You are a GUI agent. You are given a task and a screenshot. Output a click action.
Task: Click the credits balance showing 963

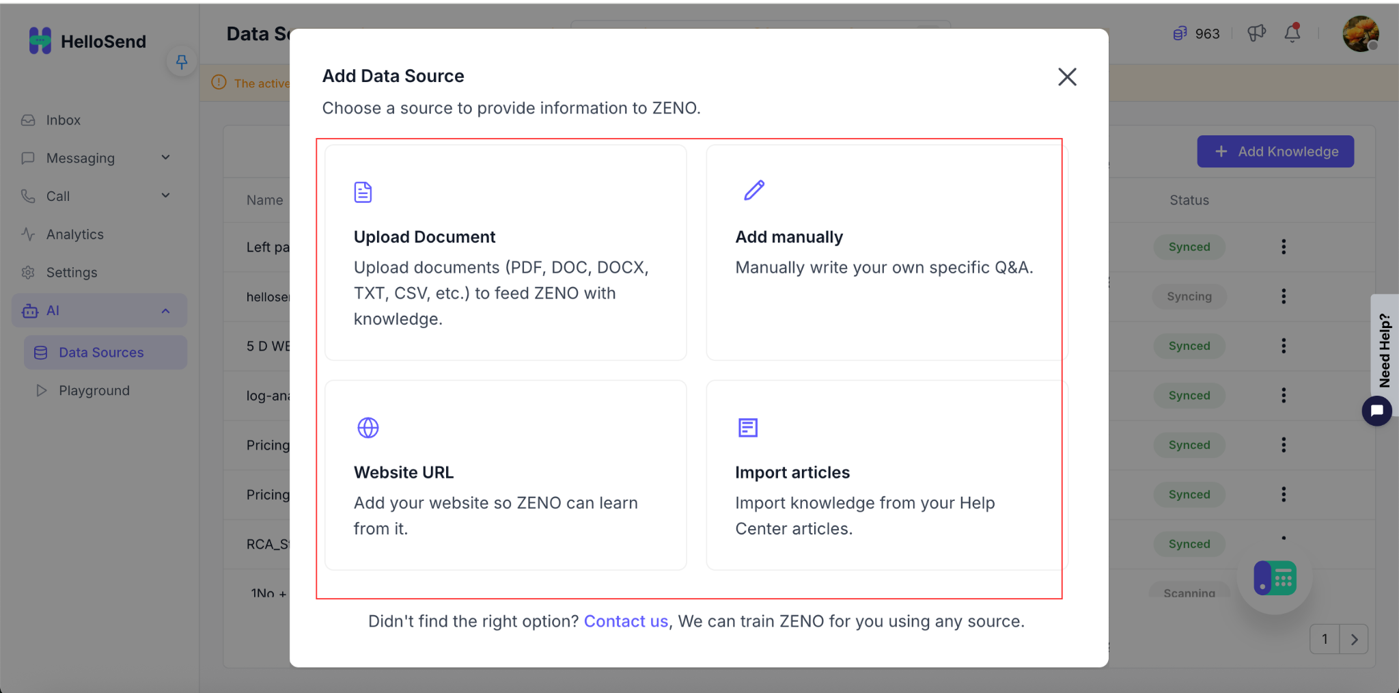coord(1196,33)
